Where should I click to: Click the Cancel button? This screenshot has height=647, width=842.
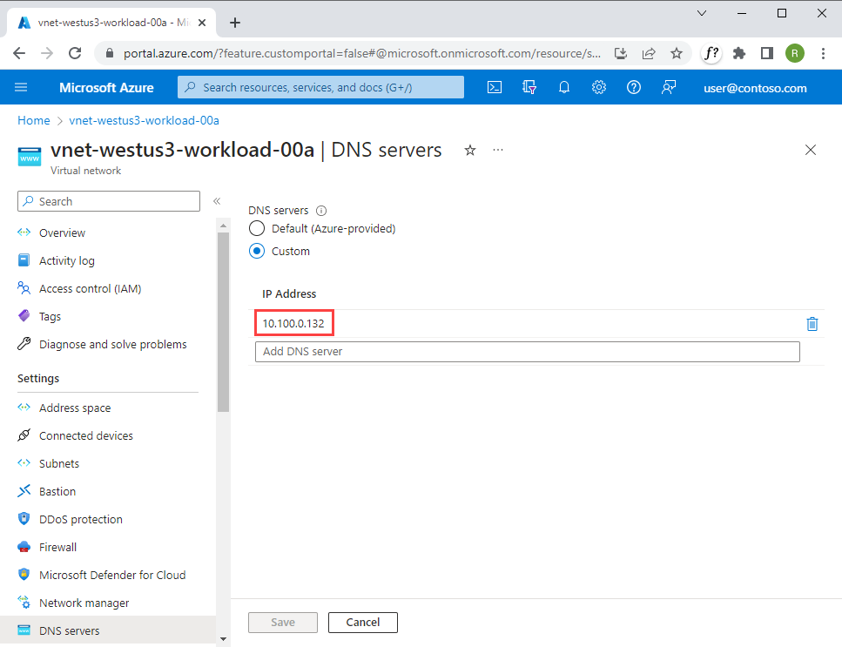(x=362, y=623)
